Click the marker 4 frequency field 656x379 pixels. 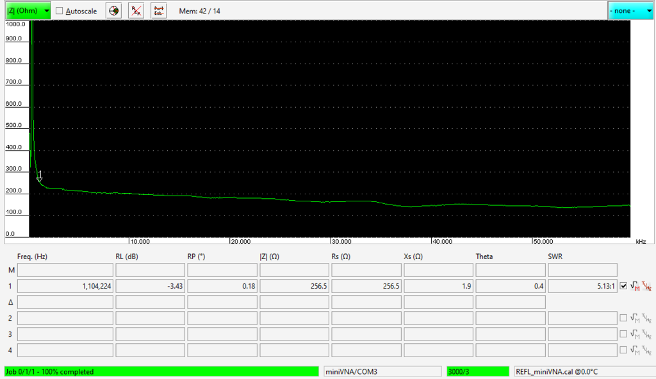[65, 350]
